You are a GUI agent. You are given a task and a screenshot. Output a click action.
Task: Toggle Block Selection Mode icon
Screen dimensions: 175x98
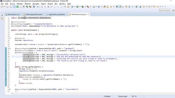click(x=129, y=7)
